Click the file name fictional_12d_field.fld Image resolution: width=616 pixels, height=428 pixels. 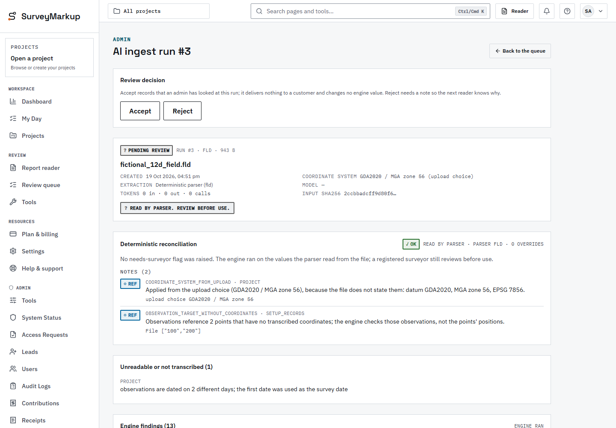click(155, 164)
